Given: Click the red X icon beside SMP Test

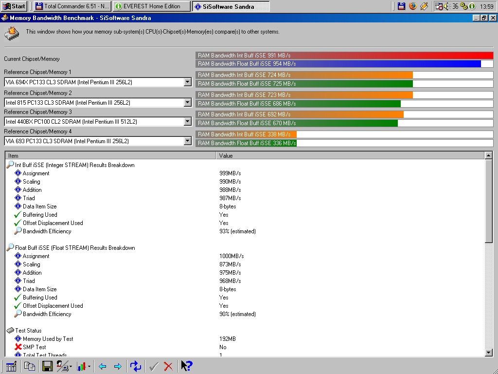Looking at the screenshot, I should pos(18,347).
